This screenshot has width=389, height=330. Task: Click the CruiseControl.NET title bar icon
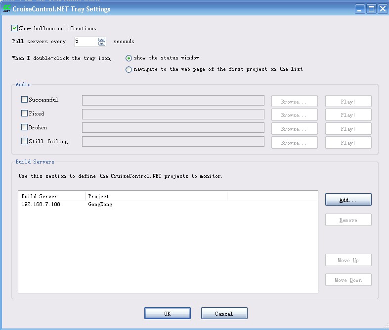point(7,9)
